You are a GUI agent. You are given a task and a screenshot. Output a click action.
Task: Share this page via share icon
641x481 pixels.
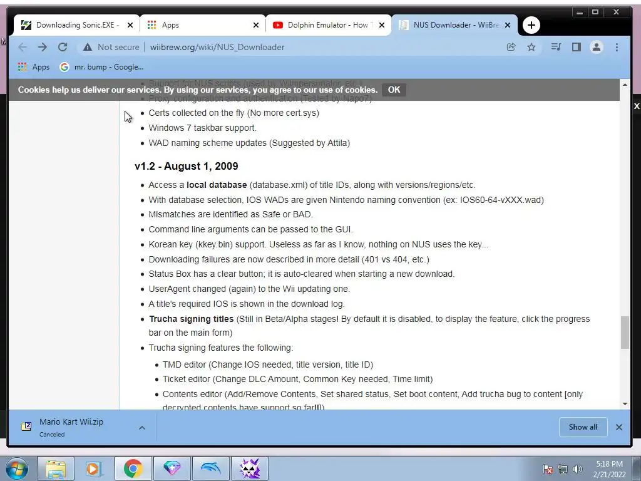[x=511, y=47]
